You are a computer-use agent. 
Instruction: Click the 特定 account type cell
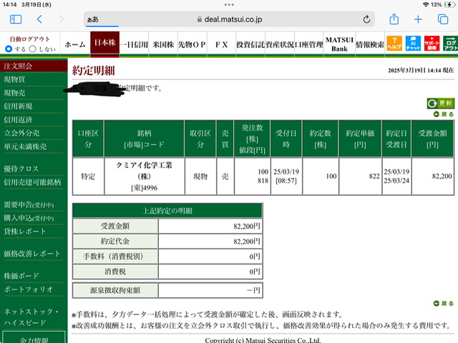(88, 177)
